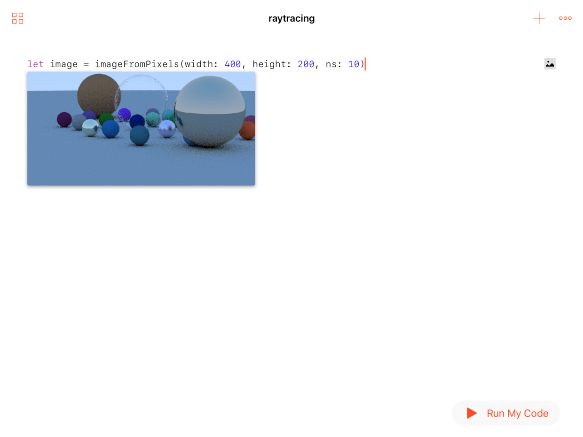Click the imageFromPixels function name
Viewport: 583px width, 437px height.
pyautogui.click(x=137, y=64)
